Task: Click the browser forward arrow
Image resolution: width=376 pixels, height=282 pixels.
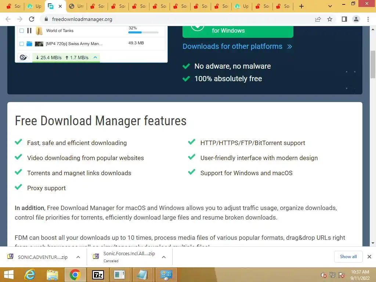Action: point(20,19)
